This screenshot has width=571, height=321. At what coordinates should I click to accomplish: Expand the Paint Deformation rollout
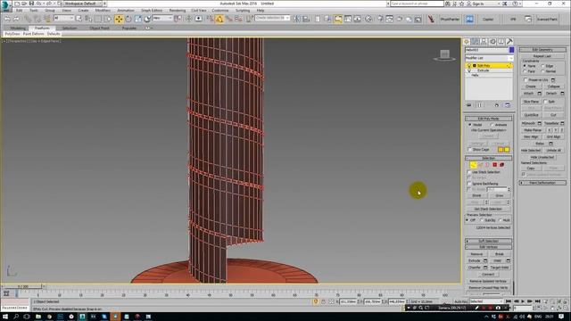pos(542,183)
